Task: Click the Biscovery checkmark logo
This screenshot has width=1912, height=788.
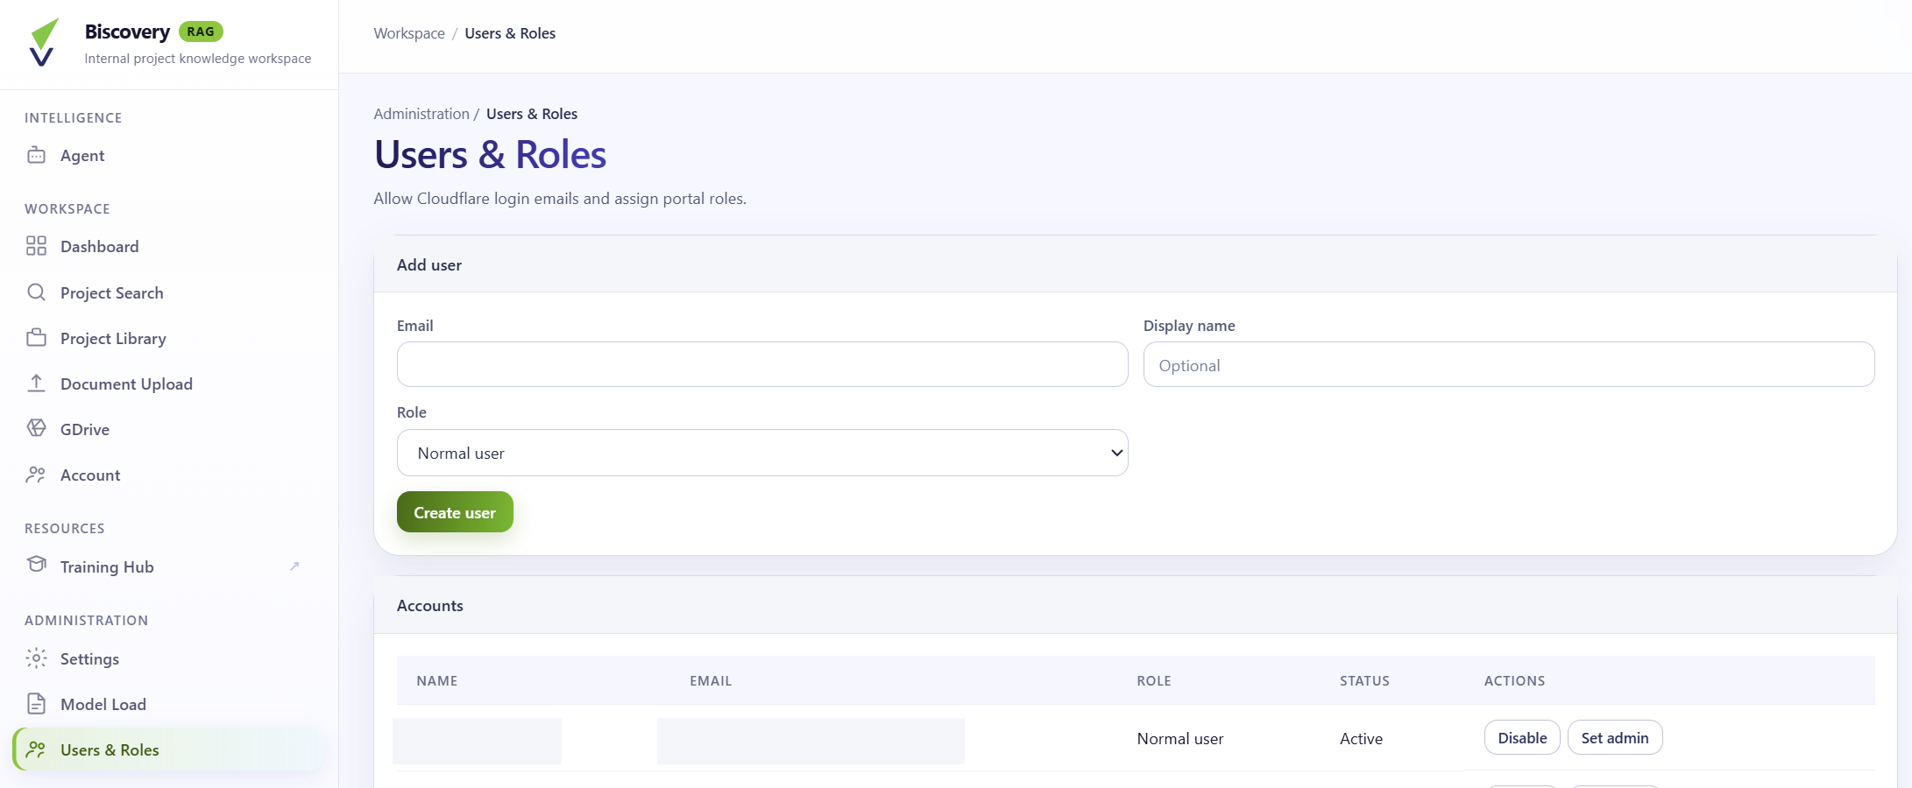Action: (43, 42)
